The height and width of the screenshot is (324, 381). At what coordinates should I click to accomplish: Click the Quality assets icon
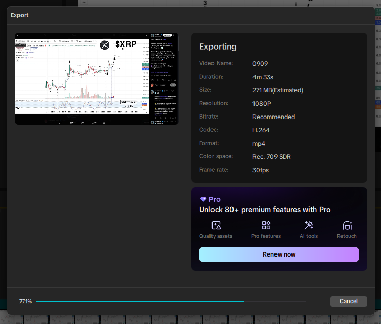(x=216, y=225)
